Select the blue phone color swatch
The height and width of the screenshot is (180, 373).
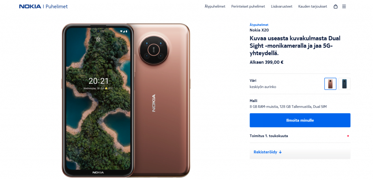click(x=344, y=83)
